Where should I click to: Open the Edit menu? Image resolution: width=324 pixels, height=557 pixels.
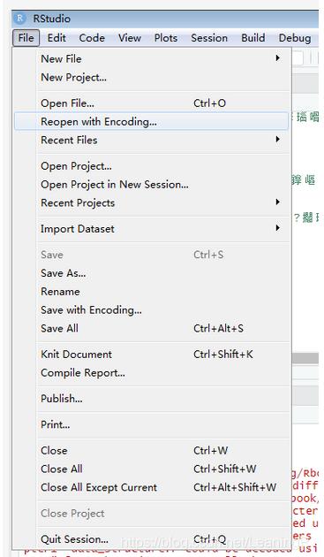click(57, 38)
